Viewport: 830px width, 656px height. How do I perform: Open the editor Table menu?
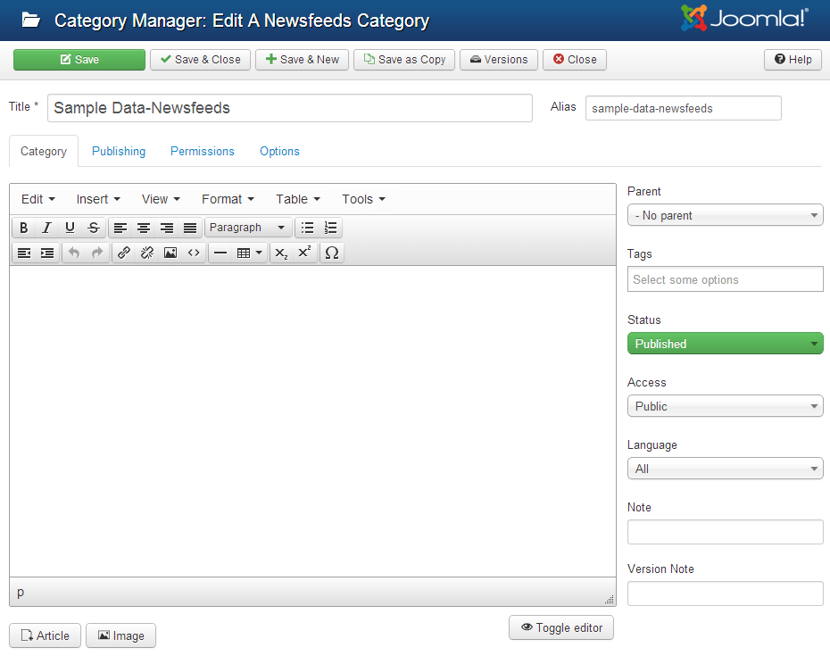tap(298, 199)
